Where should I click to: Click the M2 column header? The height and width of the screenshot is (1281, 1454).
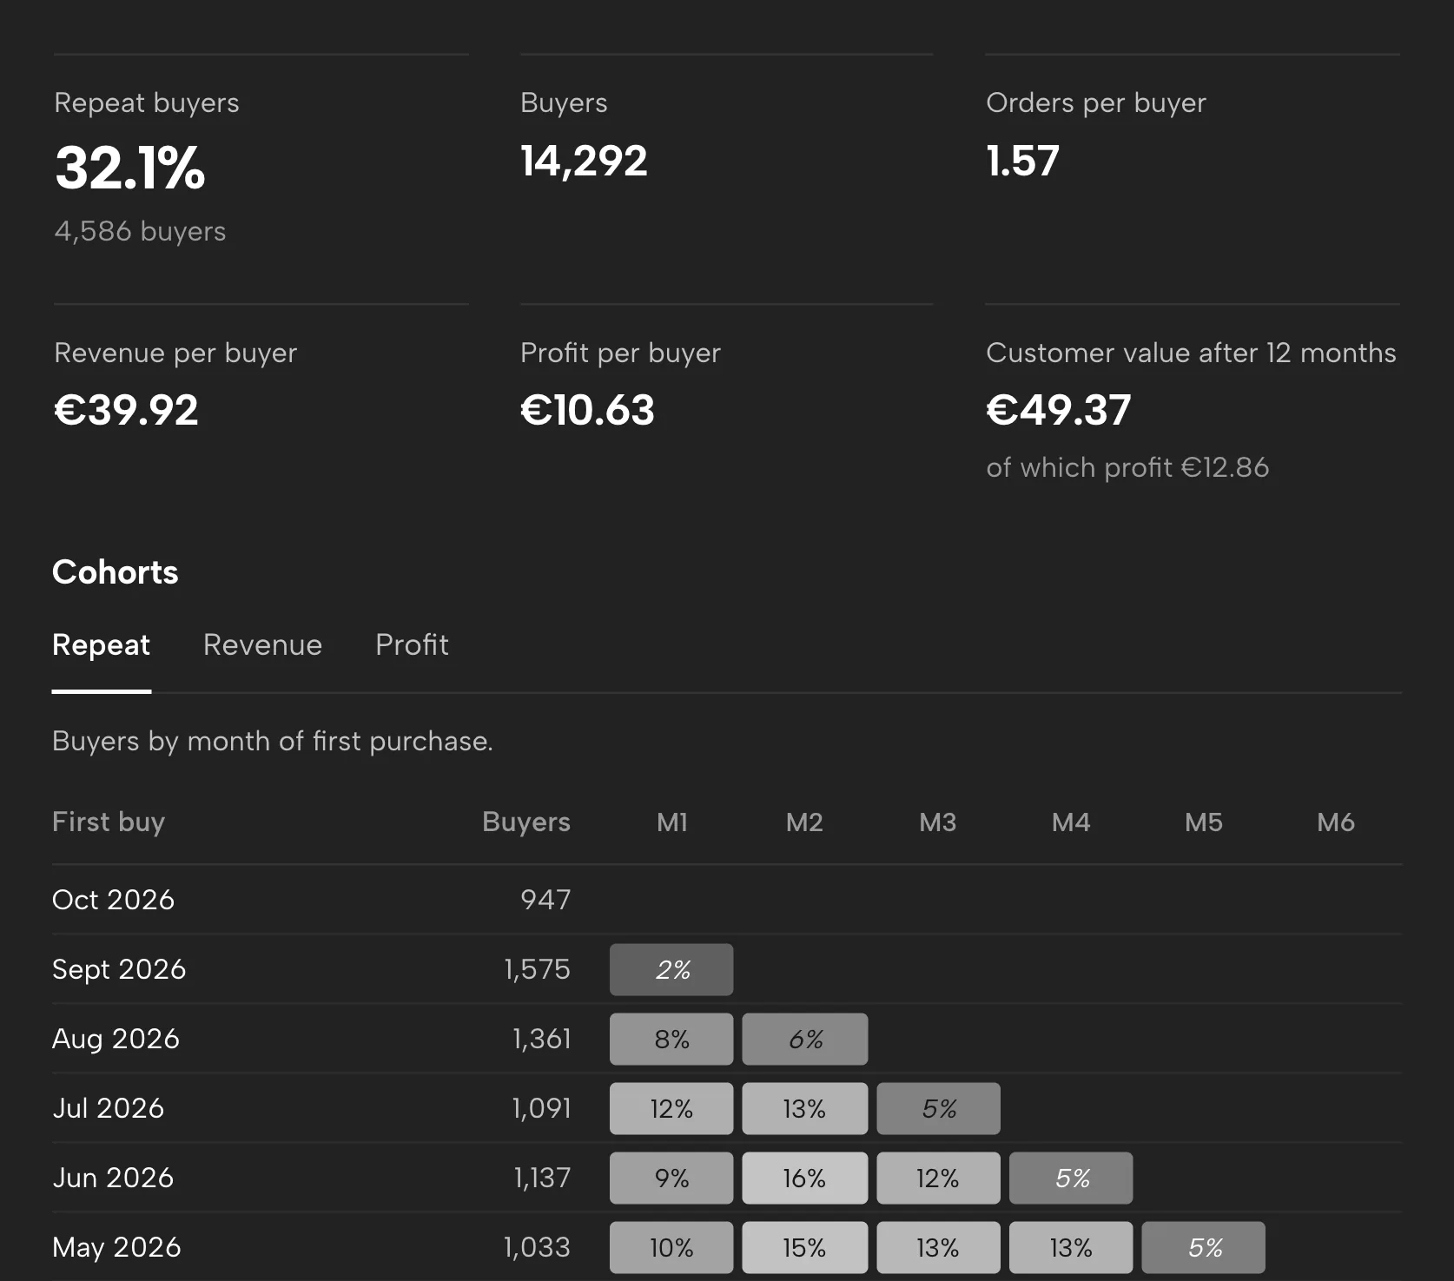804,822
